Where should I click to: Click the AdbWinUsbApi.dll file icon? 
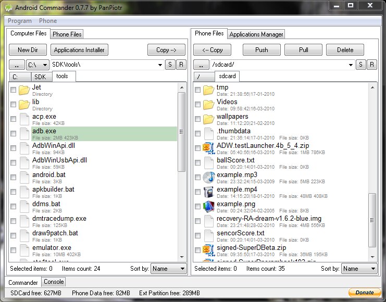pyautogui.click(x=24, y=162)
